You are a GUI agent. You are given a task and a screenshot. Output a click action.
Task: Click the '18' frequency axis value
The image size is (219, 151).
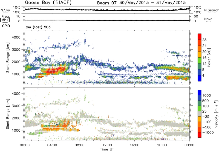18,16
